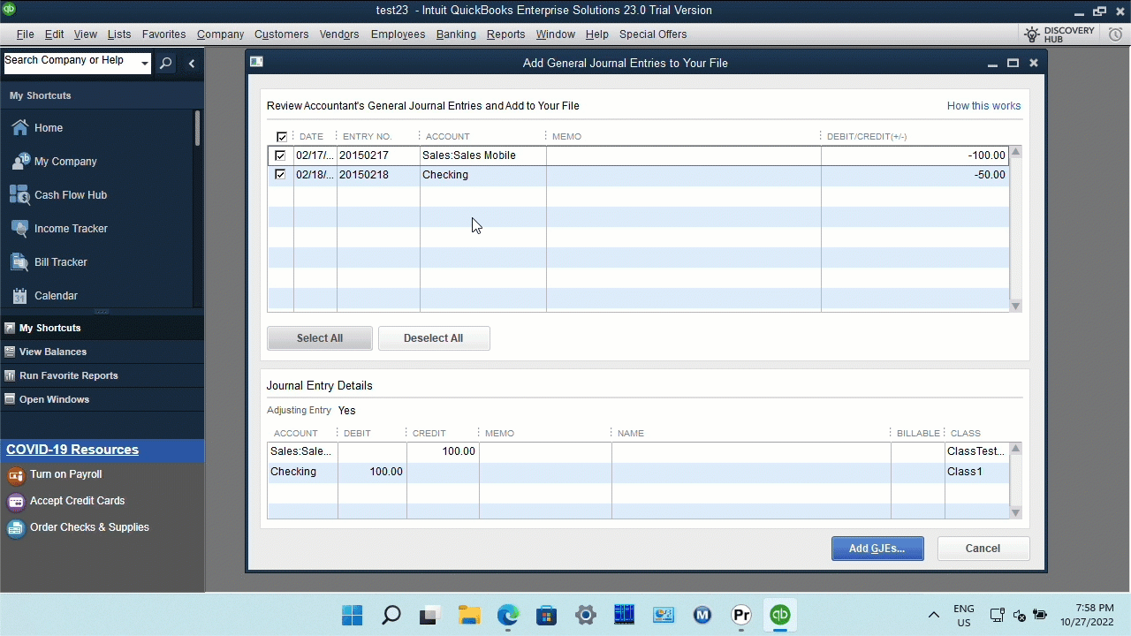Image resolution: width=1131 pixels, height=636 pixels.
Task: Open the Income Tracker icon
Action: click(19, 229)
